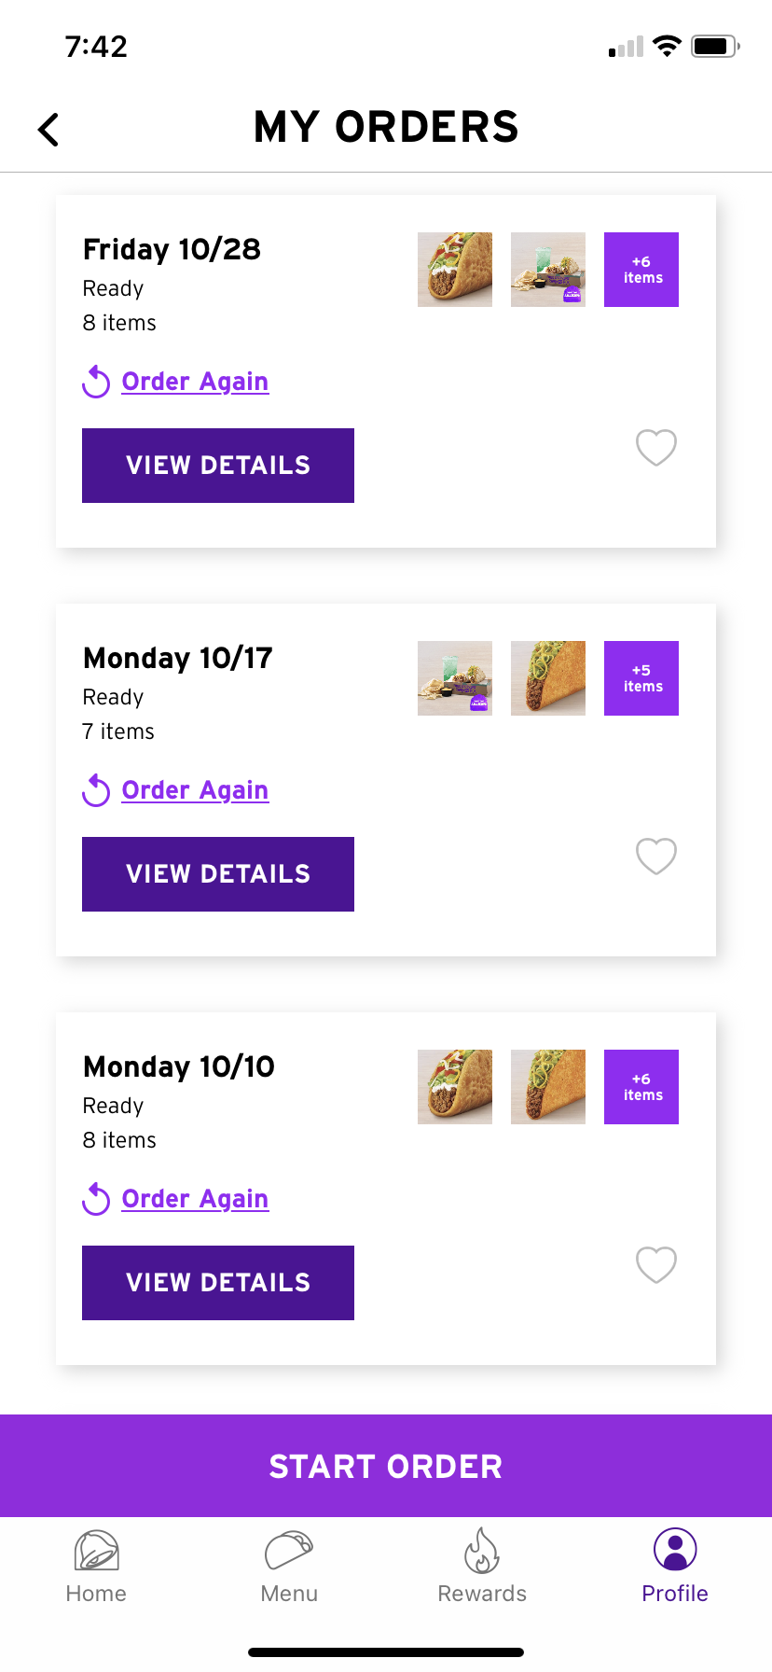The height and width of the screenshot is (1672, 772).
Task: Expand +6 items on Monday 10/10 order
Action: coord(641,1087)
